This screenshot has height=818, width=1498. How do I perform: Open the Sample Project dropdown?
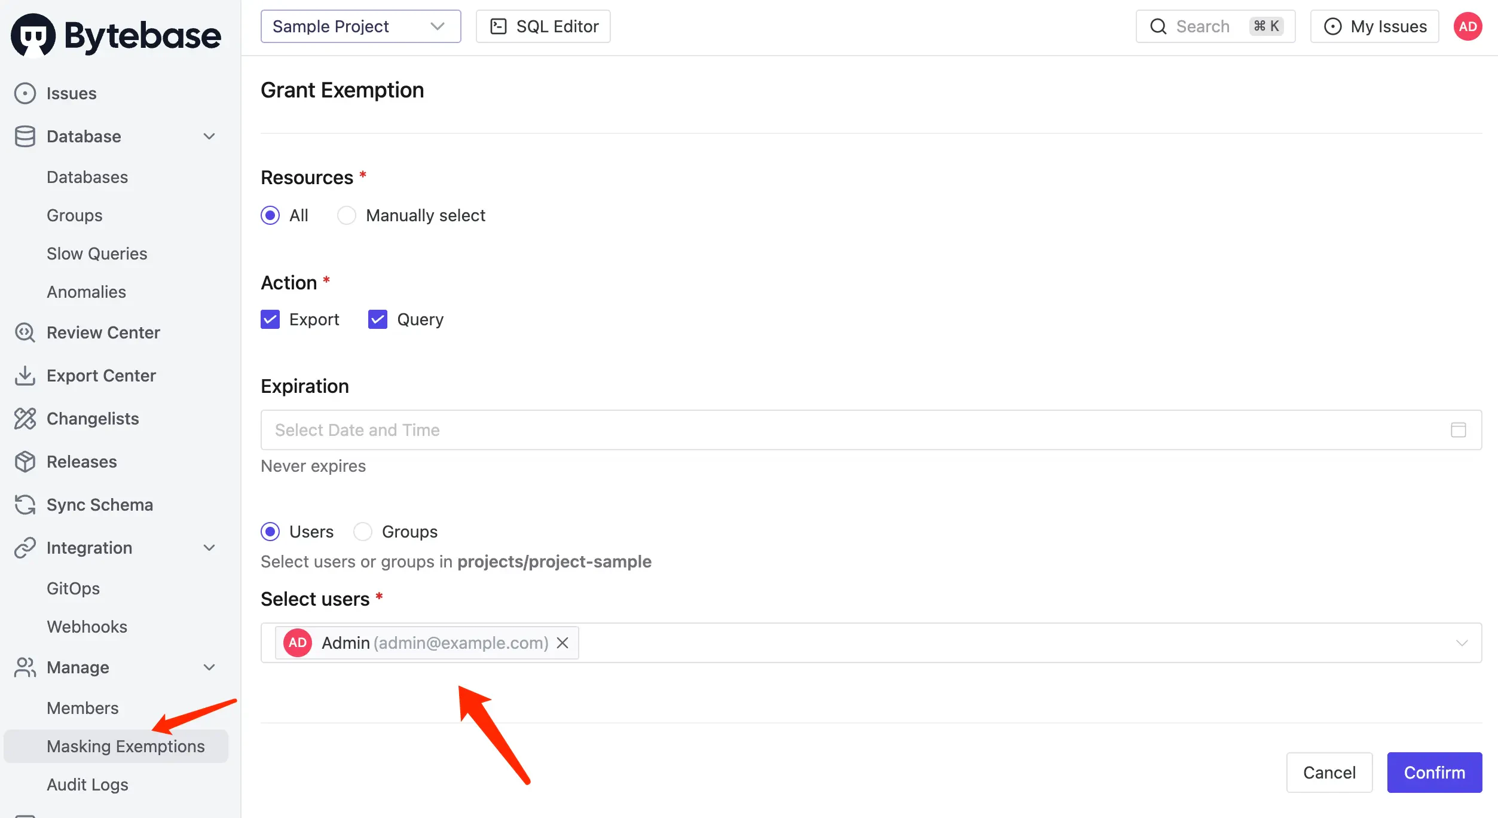[x=360, y=26]
